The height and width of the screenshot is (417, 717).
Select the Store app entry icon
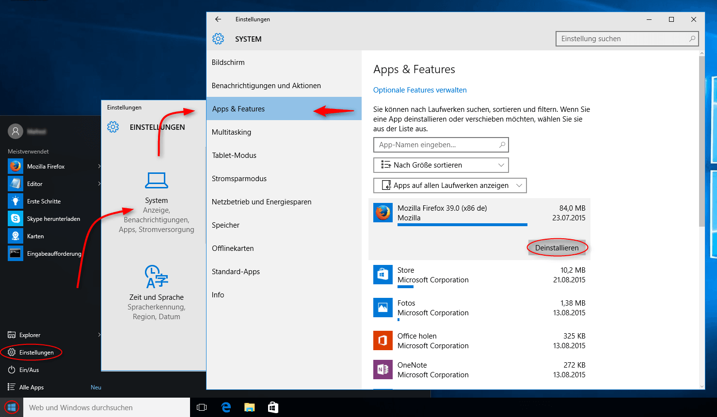click(383, 275)
